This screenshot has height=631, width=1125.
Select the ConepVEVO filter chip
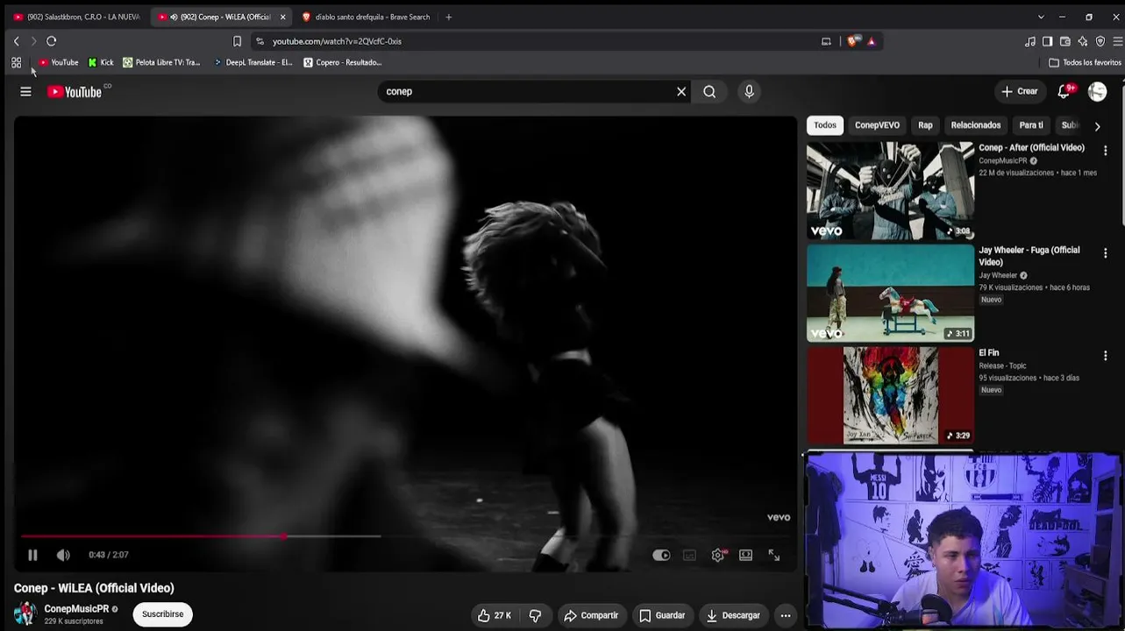878,125
